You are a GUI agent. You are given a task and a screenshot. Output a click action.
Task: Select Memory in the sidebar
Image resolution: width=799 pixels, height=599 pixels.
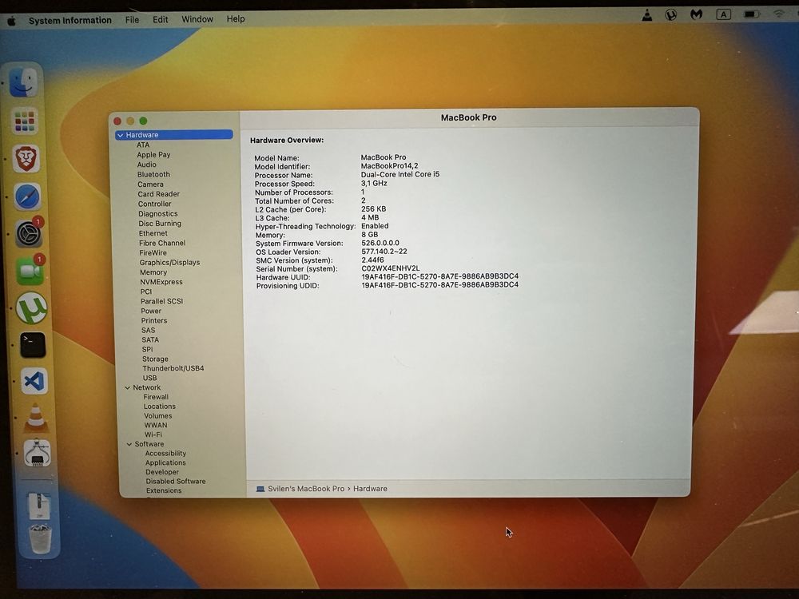tap(153, 272)
